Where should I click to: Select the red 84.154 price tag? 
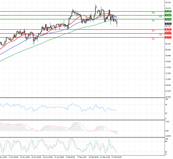[x=168, y=37]
